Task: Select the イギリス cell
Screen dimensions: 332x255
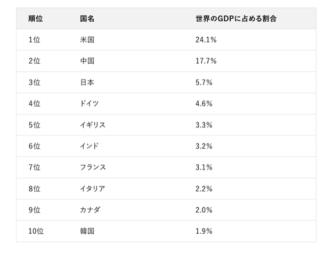Action: pos(92,125)
